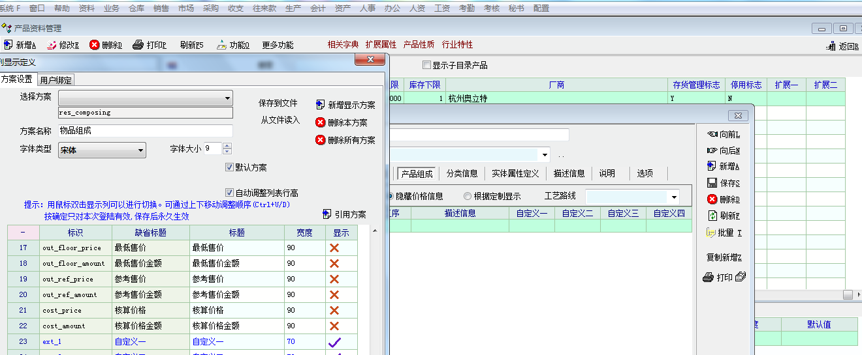Click the 方案名称 input field

[x=145, y=131]
